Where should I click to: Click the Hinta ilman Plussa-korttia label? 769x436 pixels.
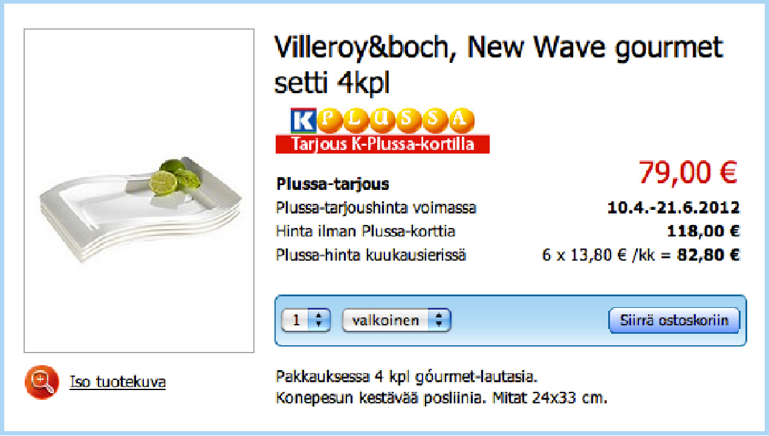click(366, 232)
